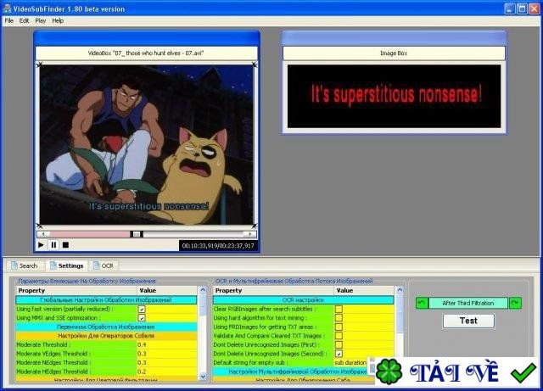Minimize the VideoSubFinder window
The image size is (543, 391).
(x=509, y=8)
